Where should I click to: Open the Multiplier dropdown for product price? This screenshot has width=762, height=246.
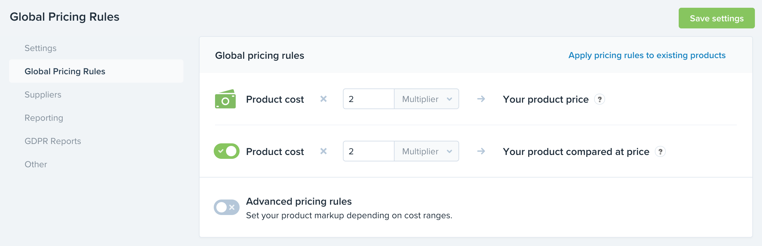(x=426, y=99)
